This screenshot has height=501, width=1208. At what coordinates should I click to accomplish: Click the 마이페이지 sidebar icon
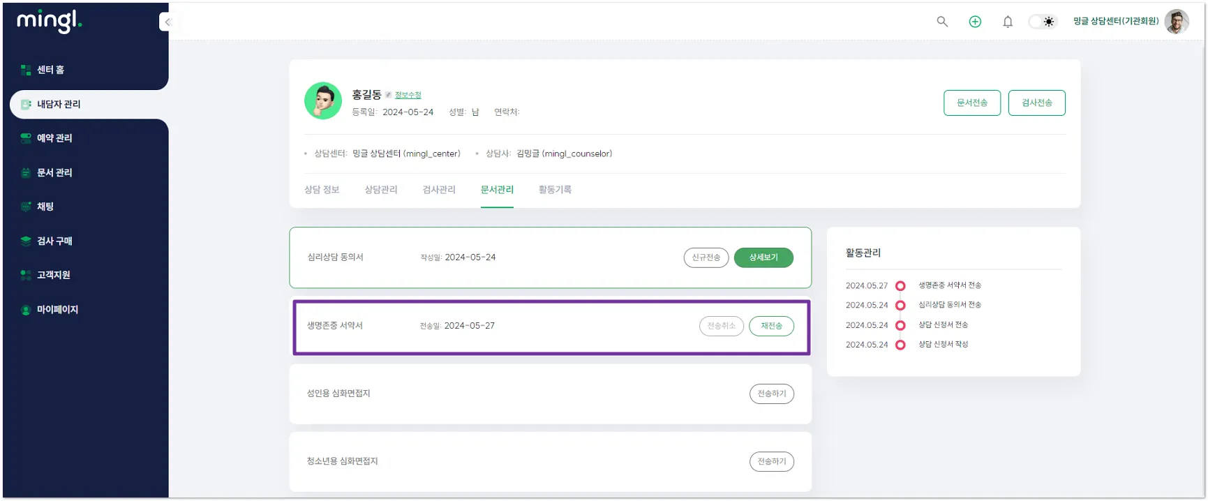coord(26,310)
